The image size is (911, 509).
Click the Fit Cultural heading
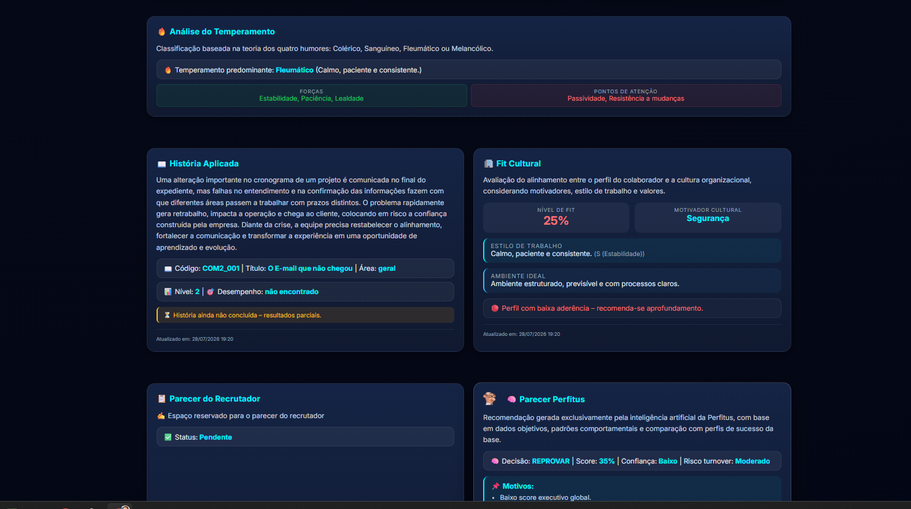coord(519,164)
